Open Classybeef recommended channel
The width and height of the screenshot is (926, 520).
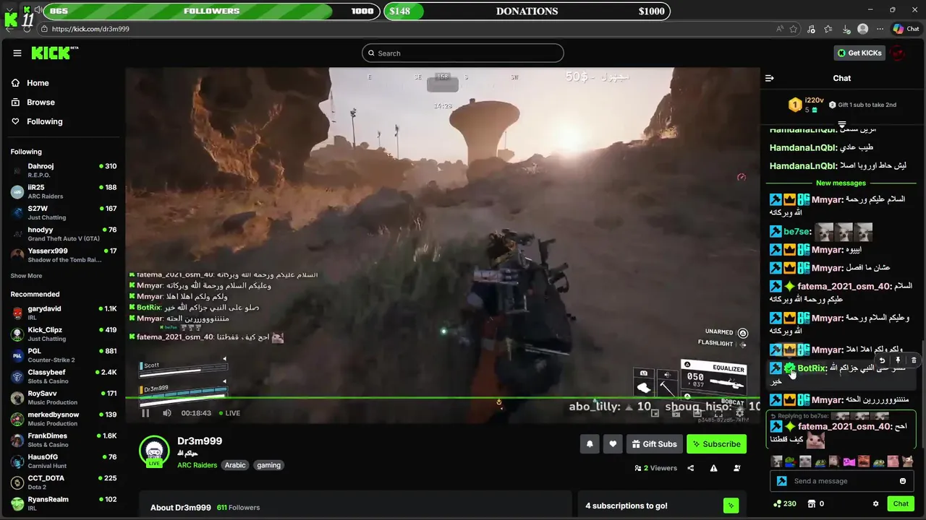[x=63, y=376]
